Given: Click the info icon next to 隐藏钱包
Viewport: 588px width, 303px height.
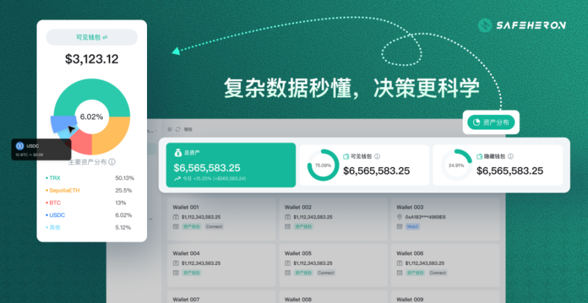Looking at the screenshot, I should tap(511, 157).
